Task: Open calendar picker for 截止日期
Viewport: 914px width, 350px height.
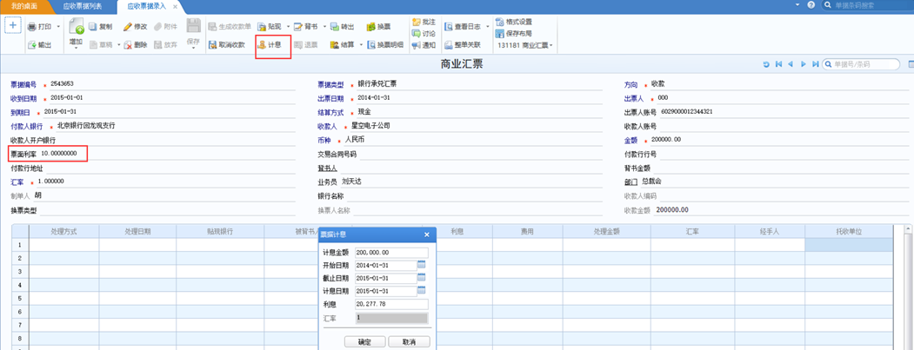Action: coord(422,278)
